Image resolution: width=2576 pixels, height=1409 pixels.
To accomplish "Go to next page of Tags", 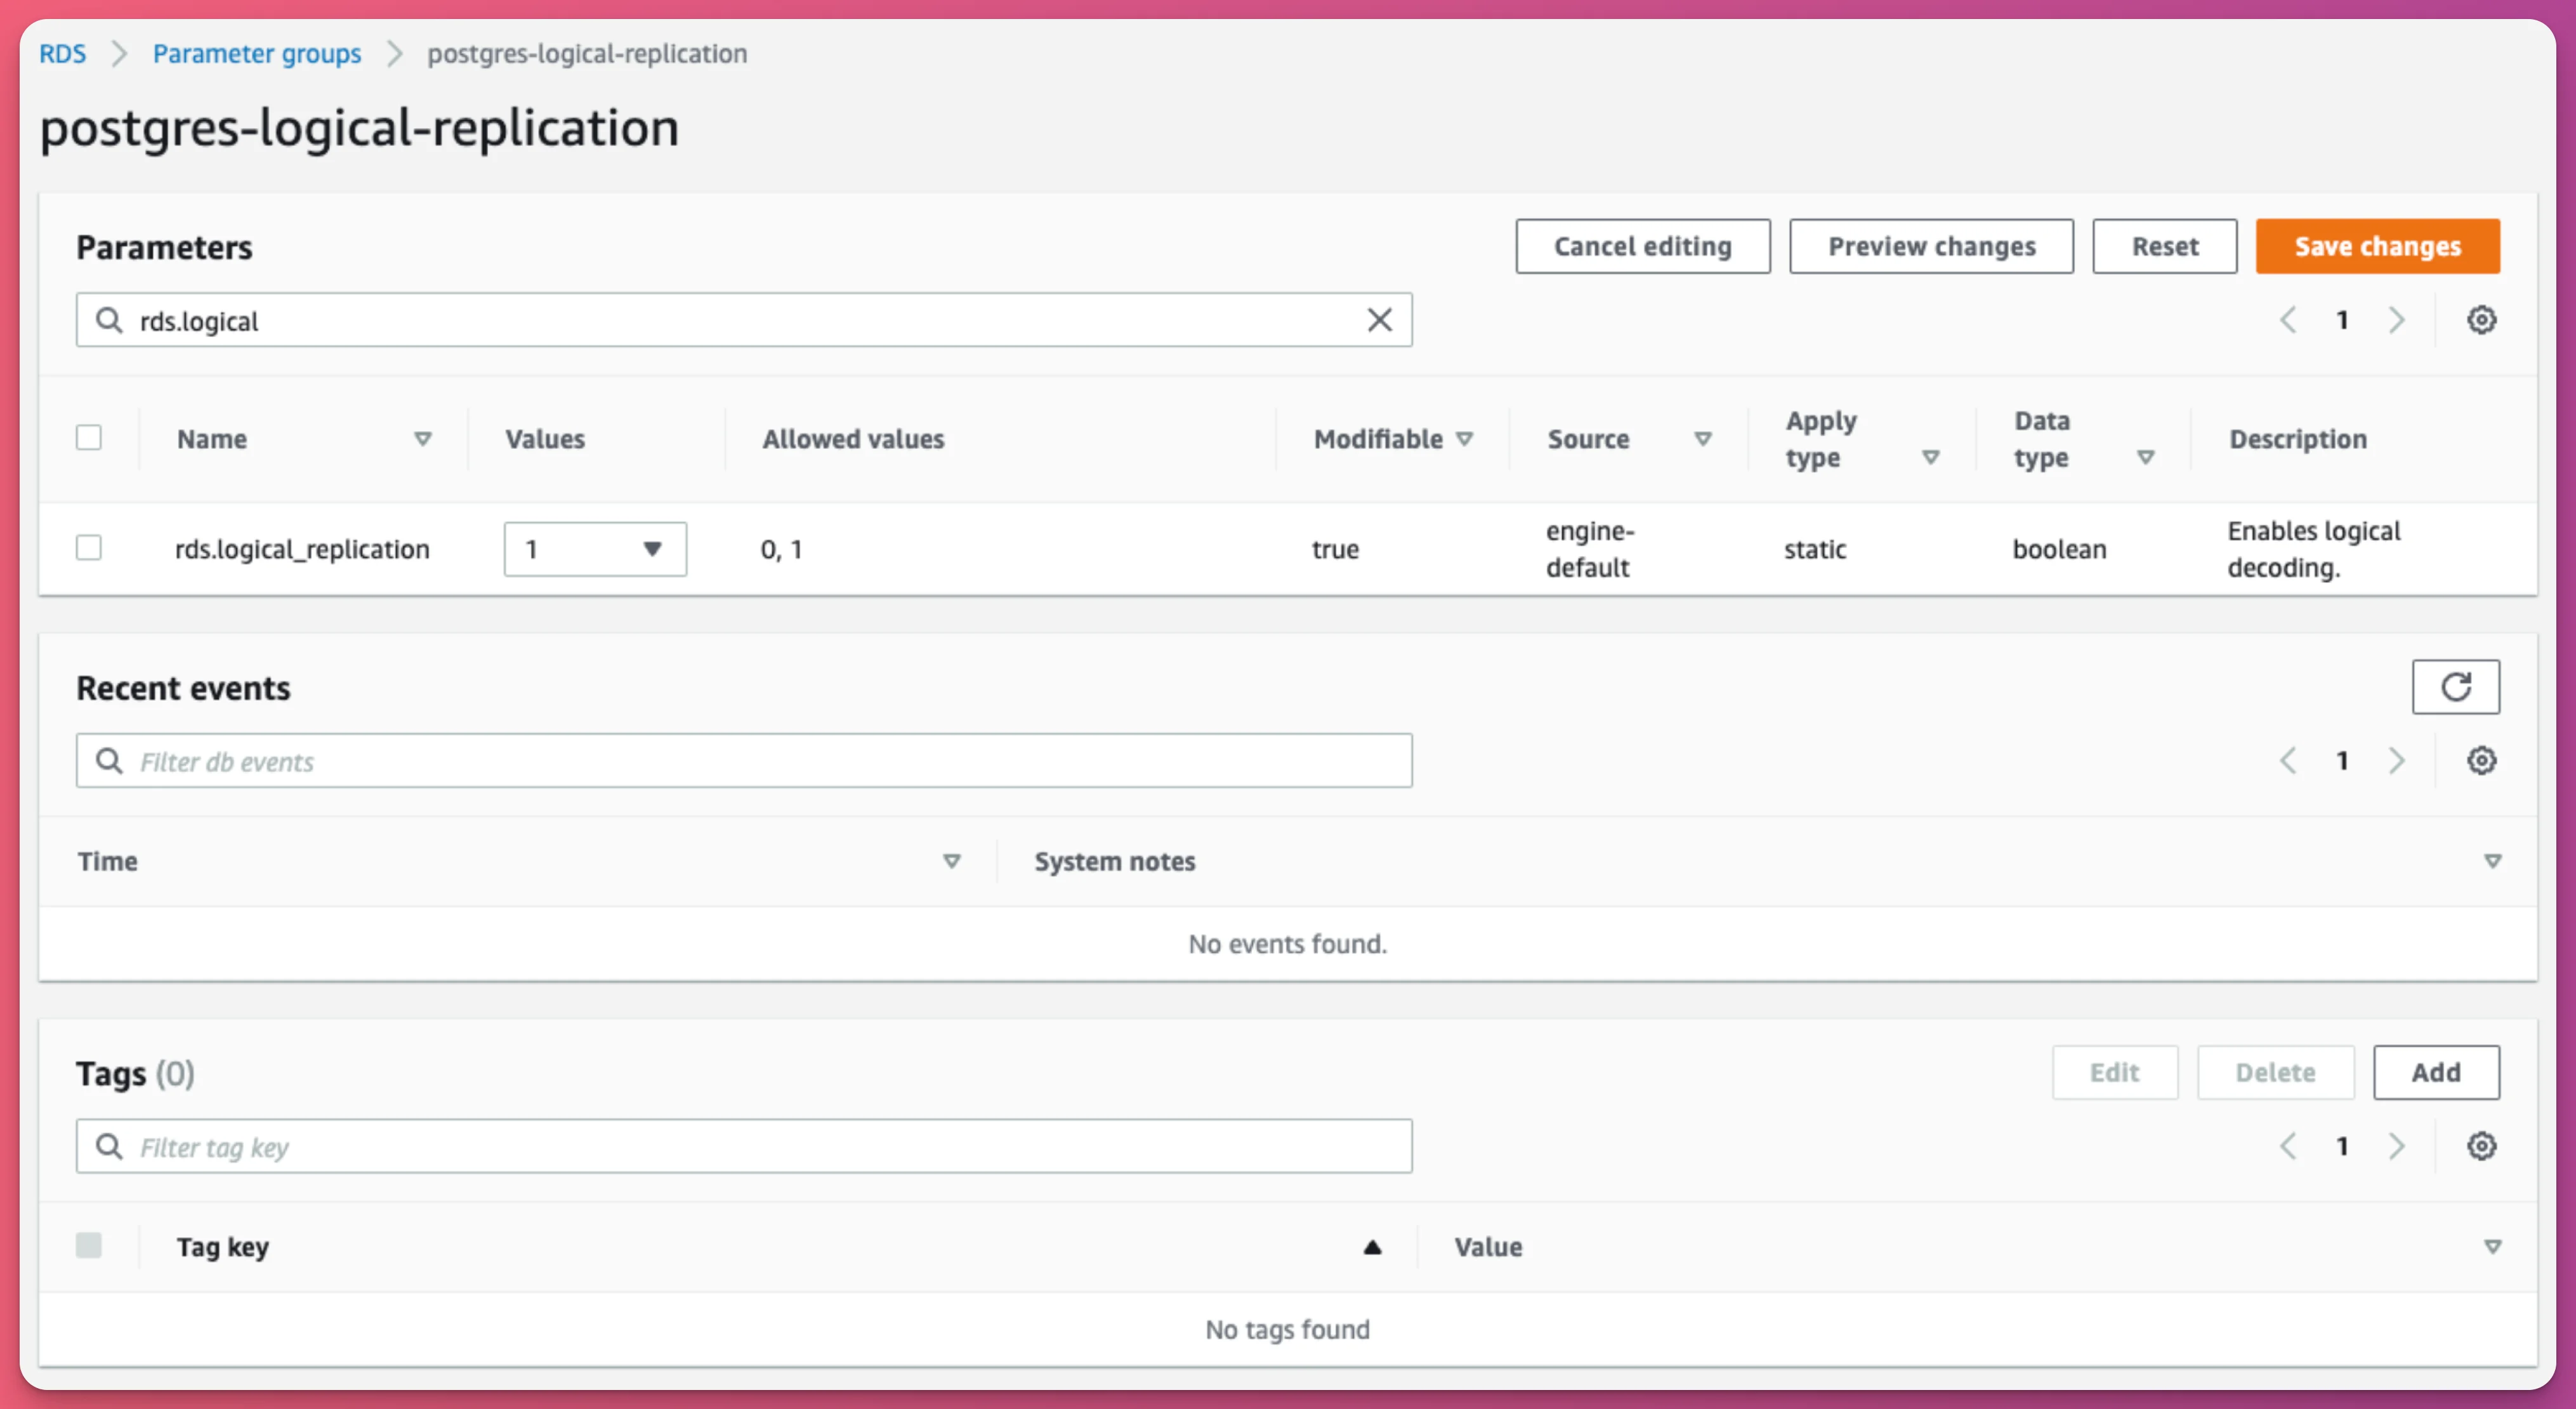I will [x=2396, y=1146].
